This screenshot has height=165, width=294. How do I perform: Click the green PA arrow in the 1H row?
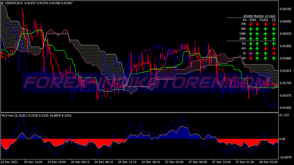point(251,44)
